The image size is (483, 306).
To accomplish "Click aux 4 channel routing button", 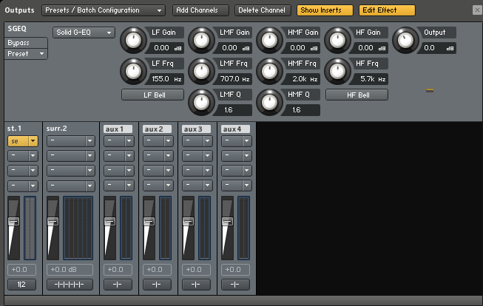I will coord(235,285).
